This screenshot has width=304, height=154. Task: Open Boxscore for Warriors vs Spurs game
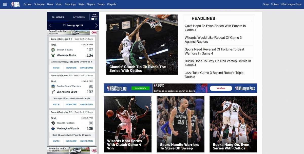(71, 105)
